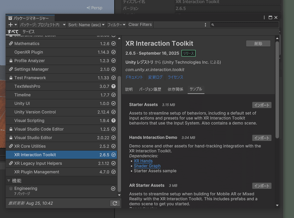The image size is (294, 218).
Task: Maximize the Package Manager window
Action: [270, 17]
